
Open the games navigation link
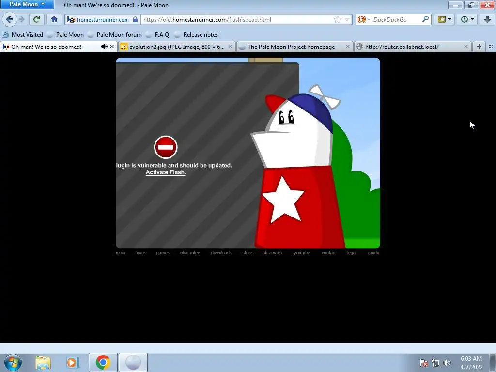point(163,253)
